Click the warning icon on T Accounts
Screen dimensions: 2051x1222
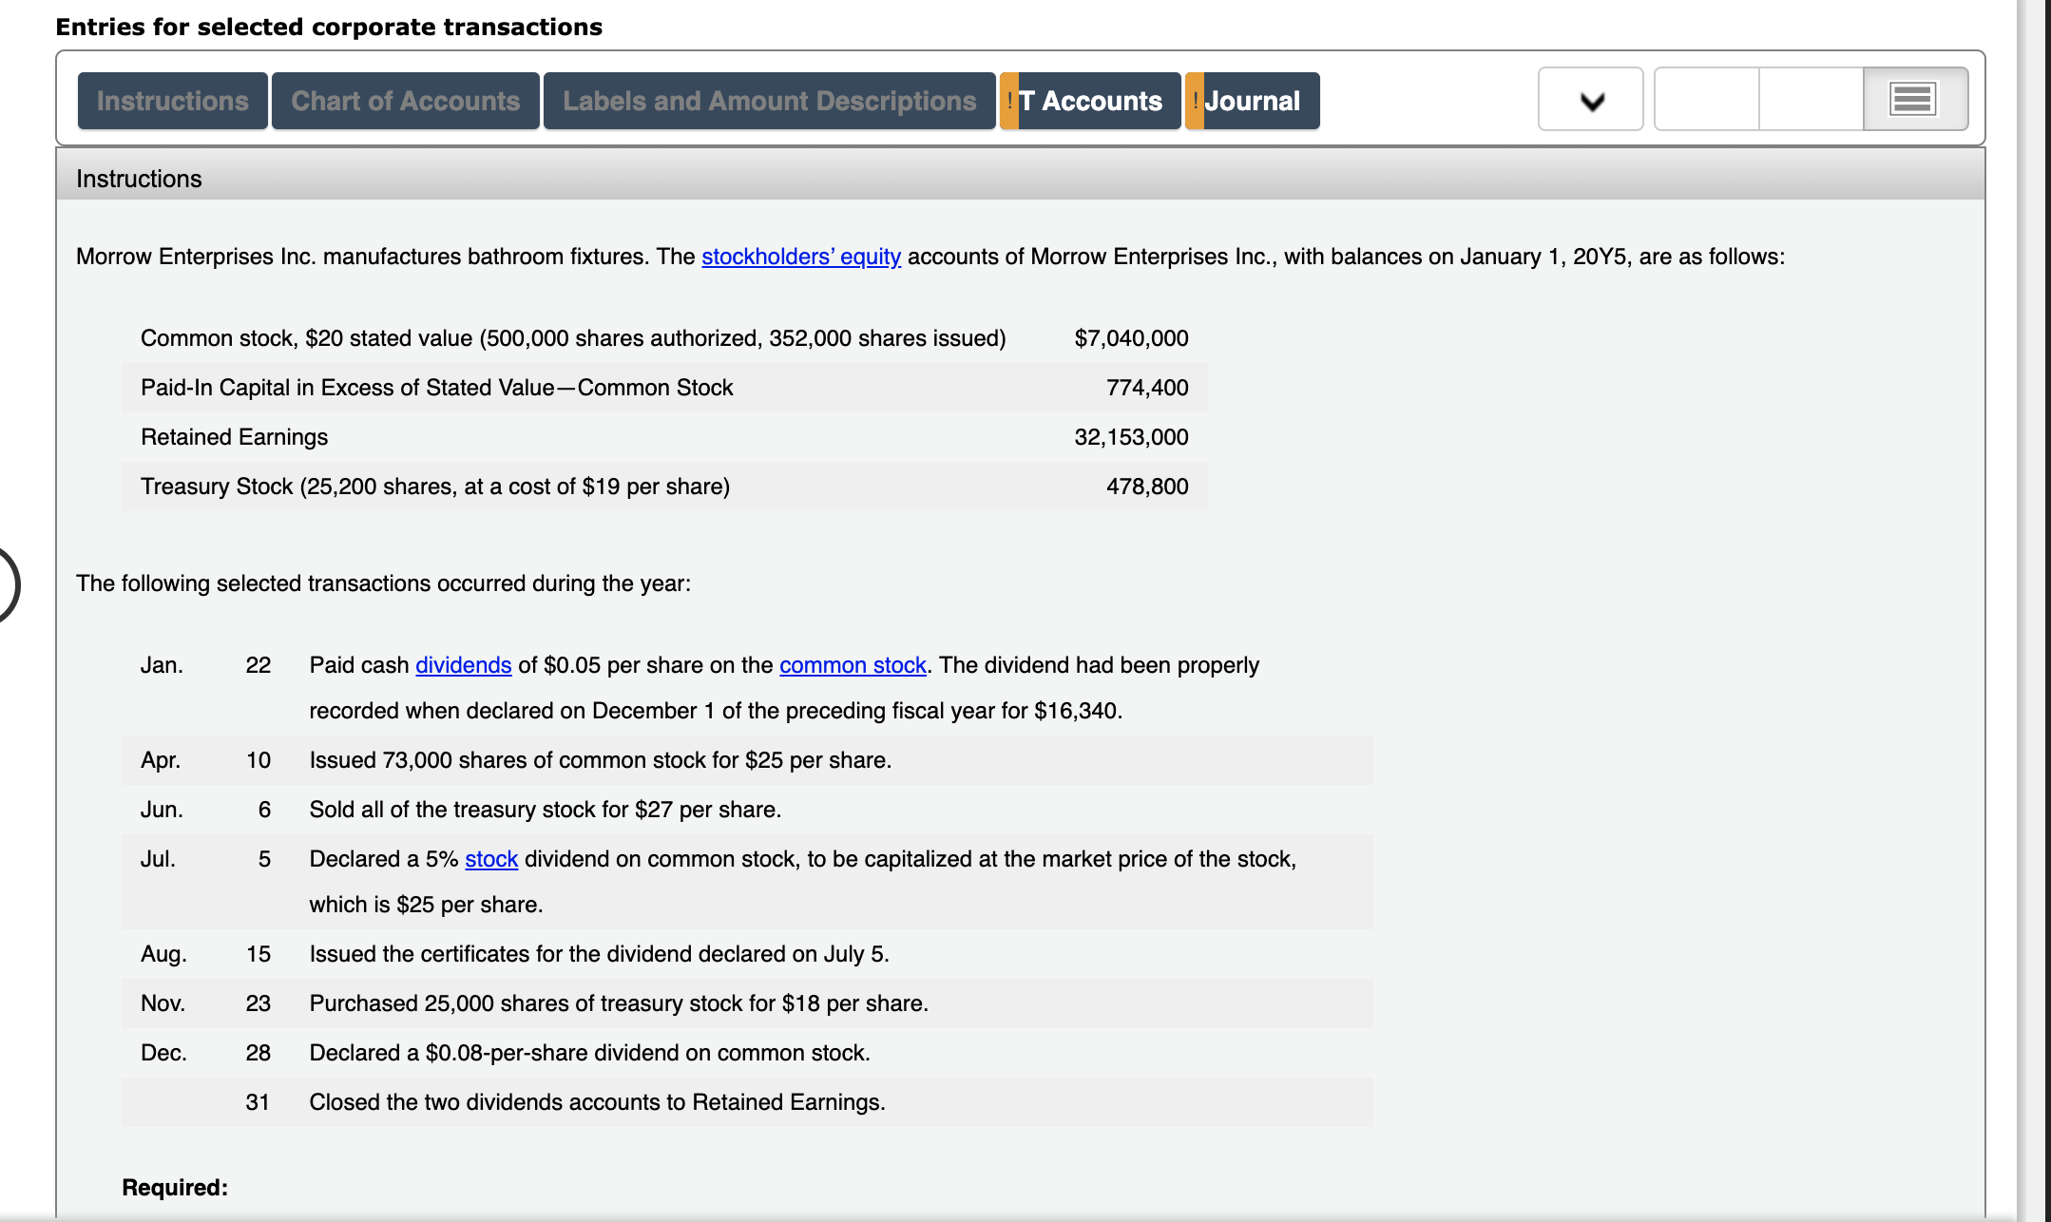(x=1009, y=101)
